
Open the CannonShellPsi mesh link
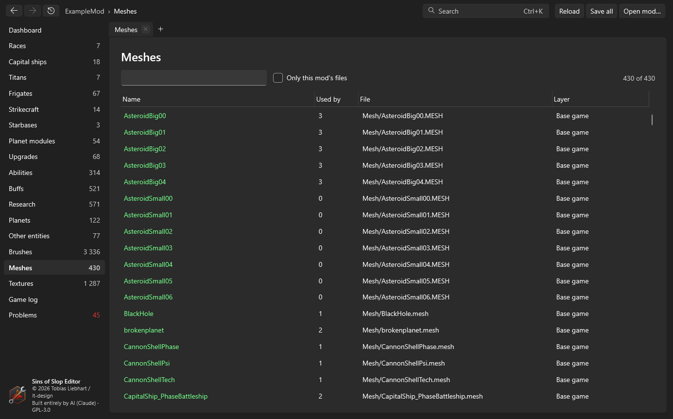(x=147, y=363)
